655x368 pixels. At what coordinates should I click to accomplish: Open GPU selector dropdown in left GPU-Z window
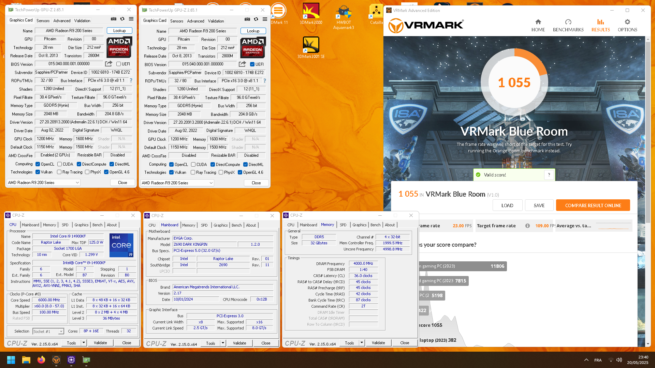43,183
